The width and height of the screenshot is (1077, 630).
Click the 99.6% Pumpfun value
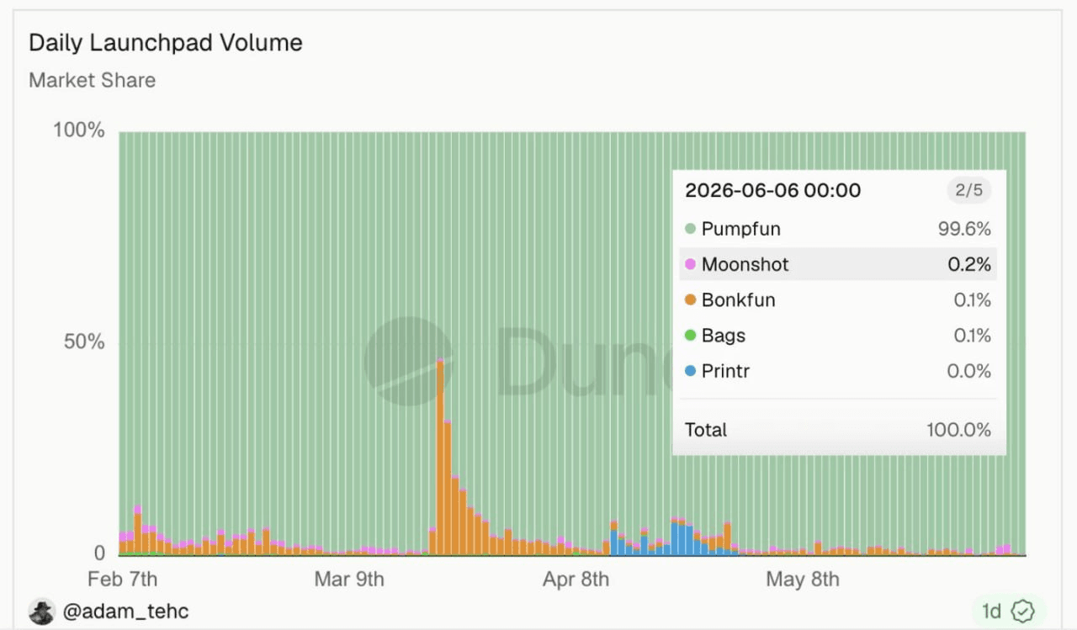965,229
